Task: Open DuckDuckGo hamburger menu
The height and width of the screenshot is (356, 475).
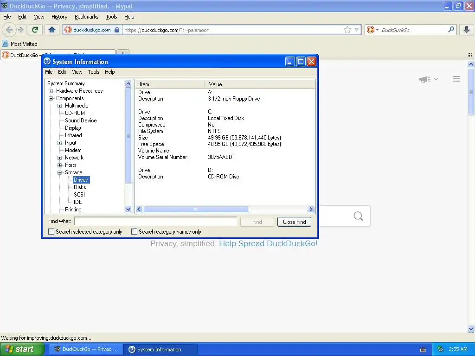Action: point(456,79)
